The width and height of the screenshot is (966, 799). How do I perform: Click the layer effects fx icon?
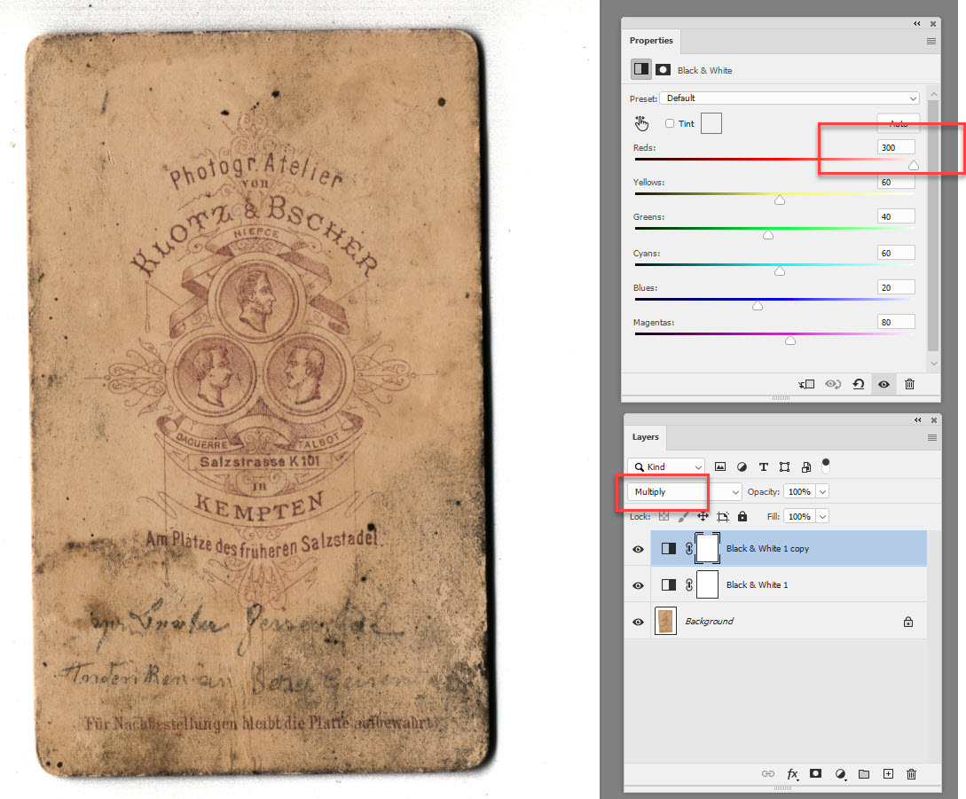pos(792,773)
